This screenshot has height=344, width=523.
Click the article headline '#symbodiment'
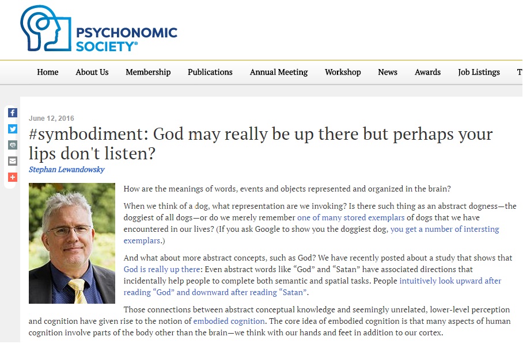260,144
